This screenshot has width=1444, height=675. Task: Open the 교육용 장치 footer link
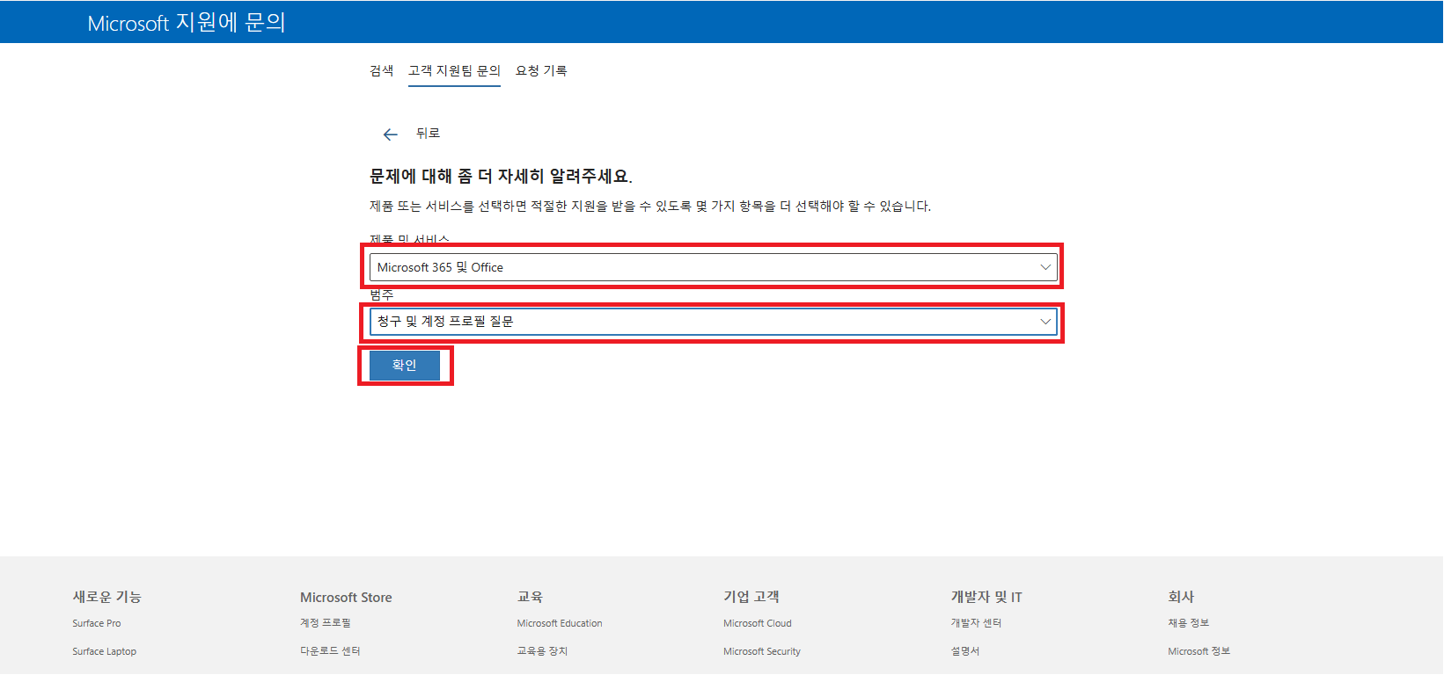pos(542,651)
